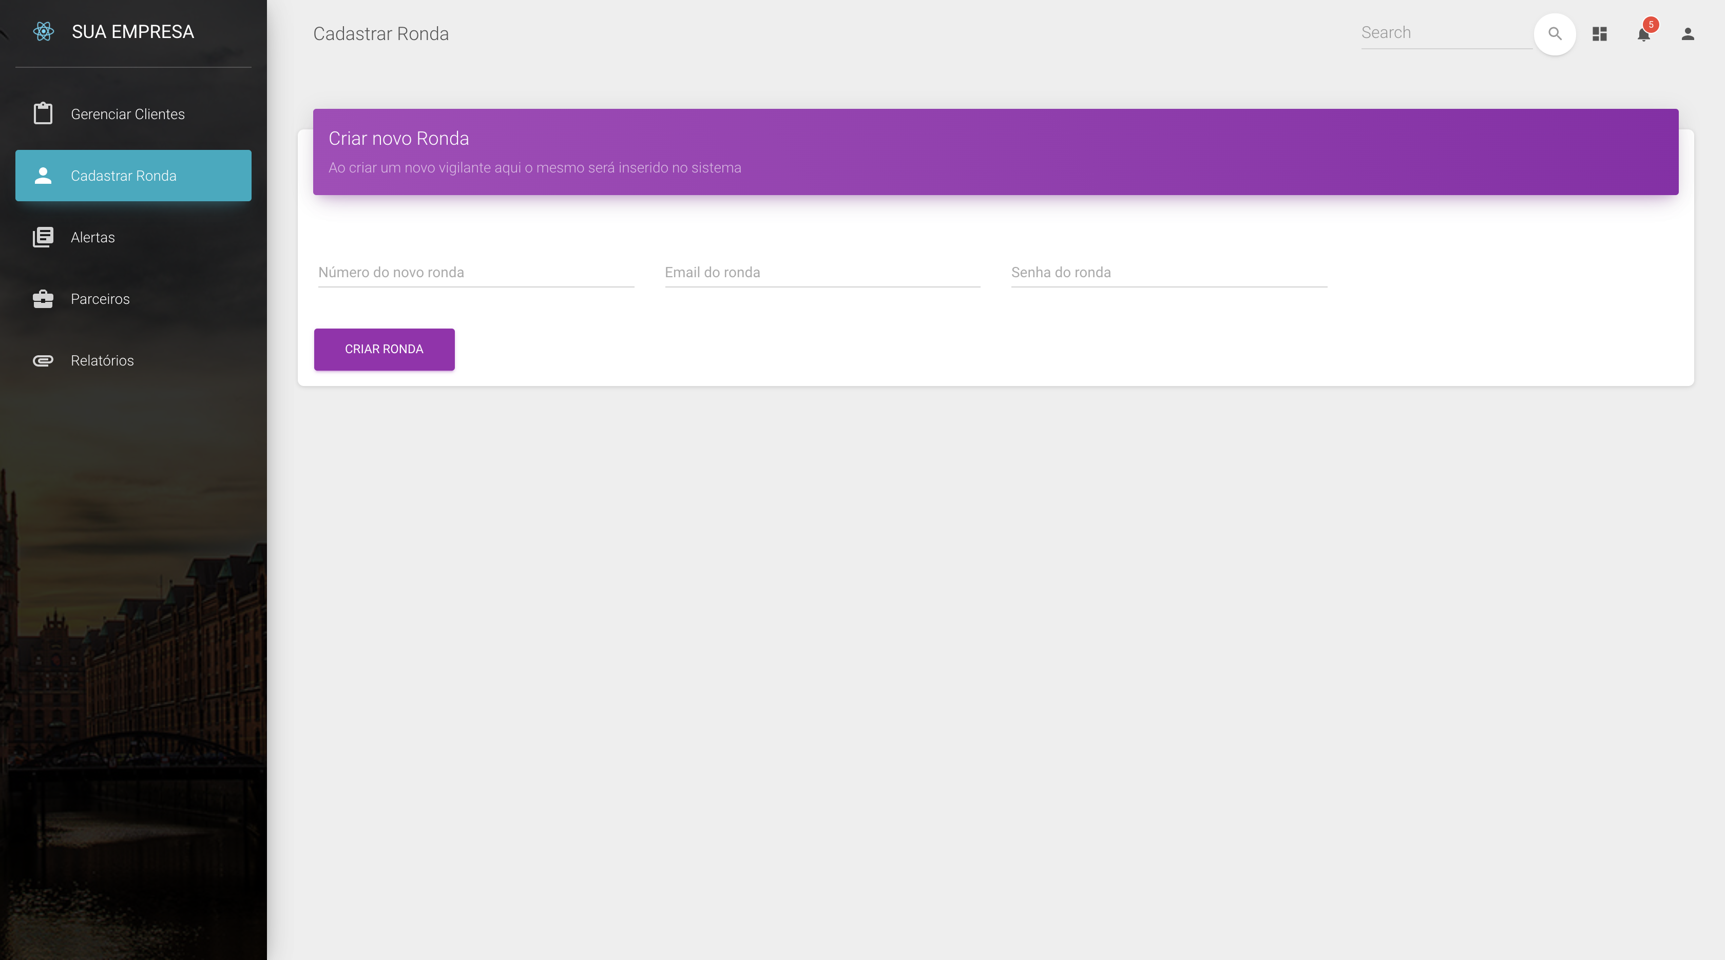The height and width of the screenshot is (960, 1725).
Task: Click the person icon beside Cadastrar Ronda
Action: click(43, 176)
